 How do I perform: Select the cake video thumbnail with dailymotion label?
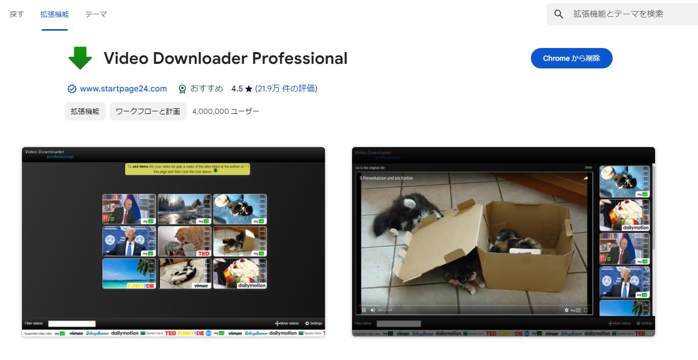[x=240, y=273]
